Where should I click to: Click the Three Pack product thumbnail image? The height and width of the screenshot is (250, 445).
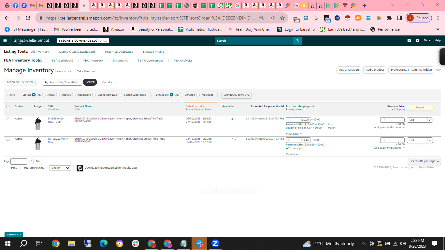[38, 144]
